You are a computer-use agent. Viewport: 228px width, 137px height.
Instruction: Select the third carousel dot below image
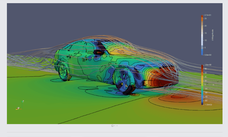click(117, 126)
